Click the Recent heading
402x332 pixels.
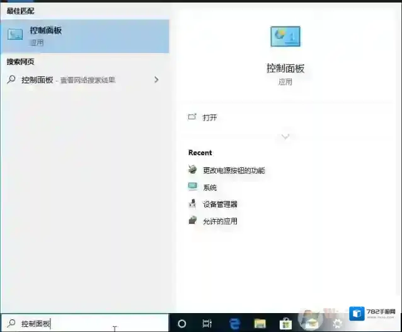tap(200, 153)
